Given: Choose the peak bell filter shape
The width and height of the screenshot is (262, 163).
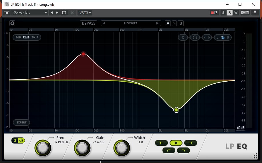Looking at the screenshot, I should (176, 143).
